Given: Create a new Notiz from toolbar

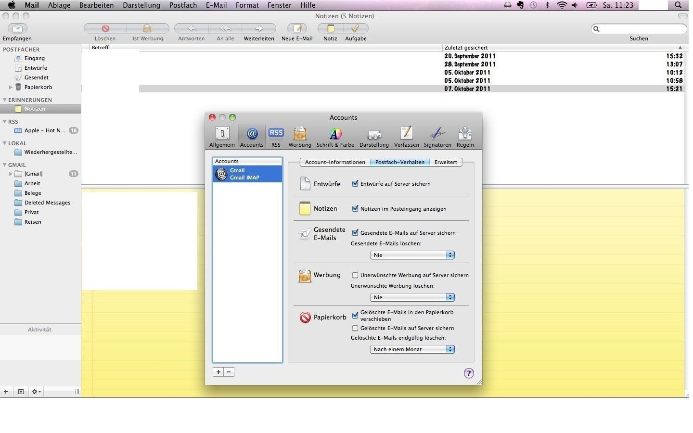Looking at the screenshot, I should [x=330, y=28].
